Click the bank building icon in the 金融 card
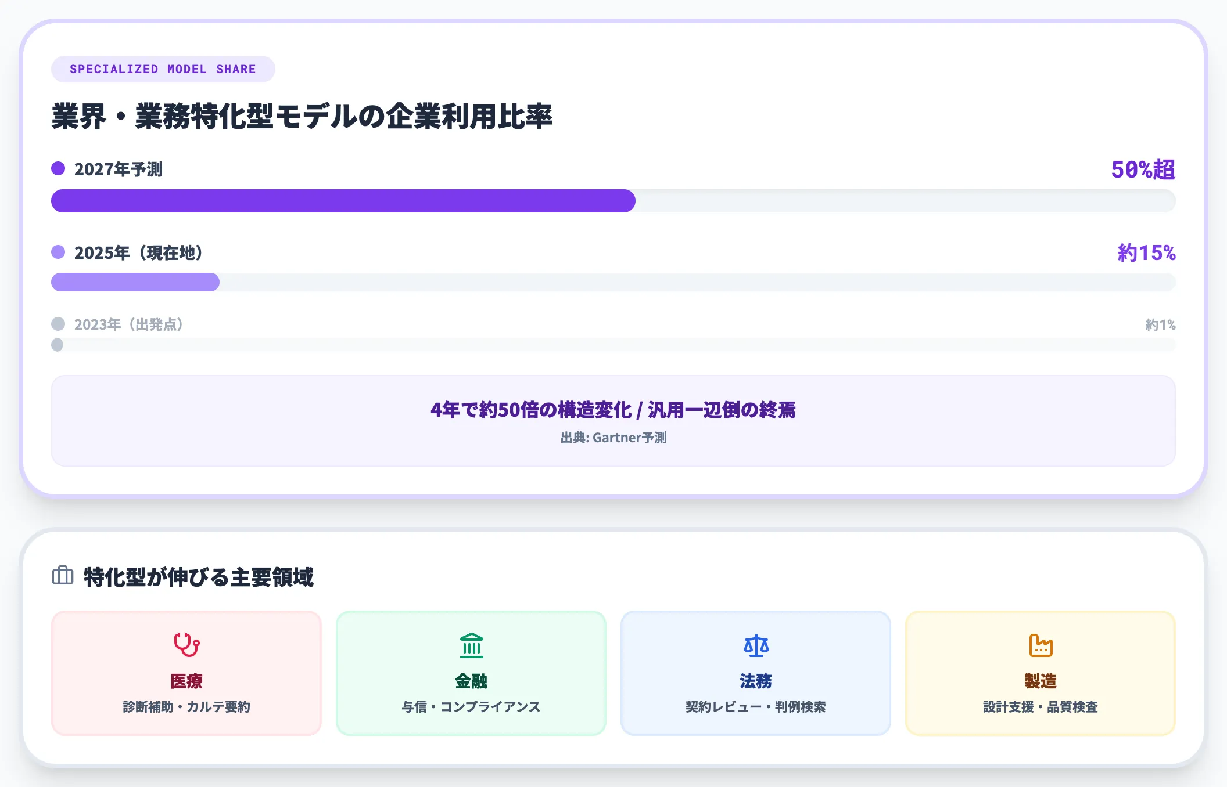This screenshot has height=787, width=1227. click(471, 645)
